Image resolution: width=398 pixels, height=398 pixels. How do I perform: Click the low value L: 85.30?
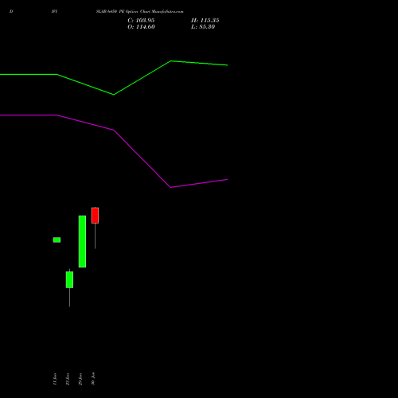pos(203,27)
